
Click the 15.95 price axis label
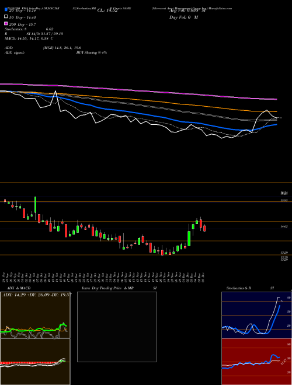pyautogui.click(x=284, y=201)
